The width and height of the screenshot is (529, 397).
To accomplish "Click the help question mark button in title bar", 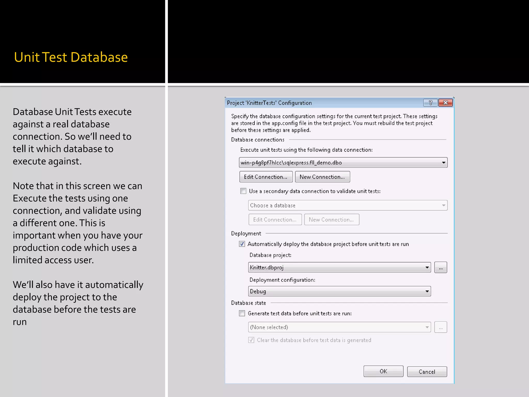I will (430, 103).
